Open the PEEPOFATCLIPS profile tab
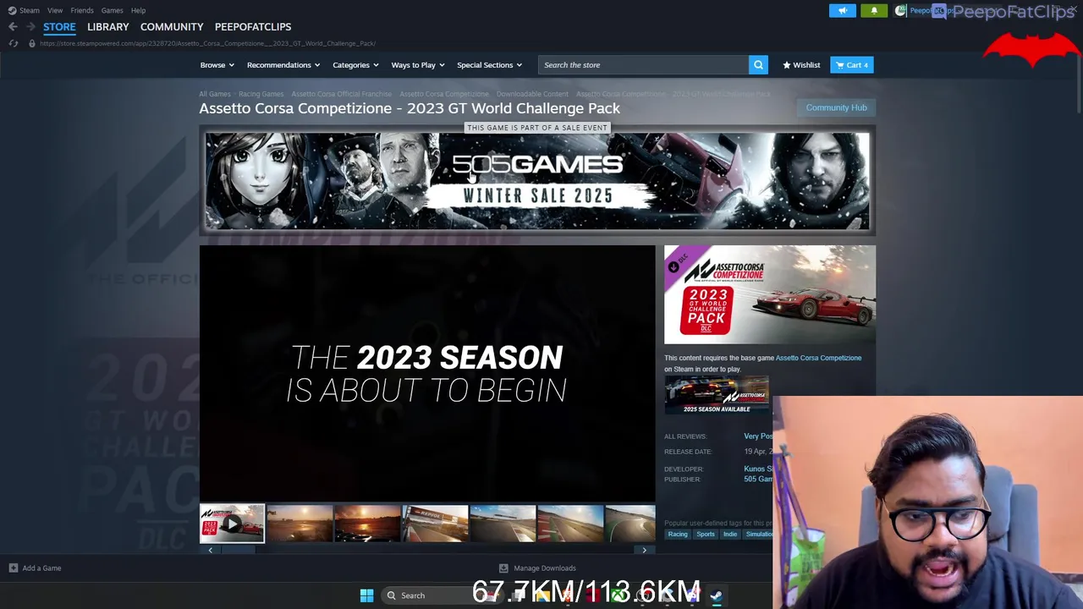 pyautogui.click(x=252, y=27)
